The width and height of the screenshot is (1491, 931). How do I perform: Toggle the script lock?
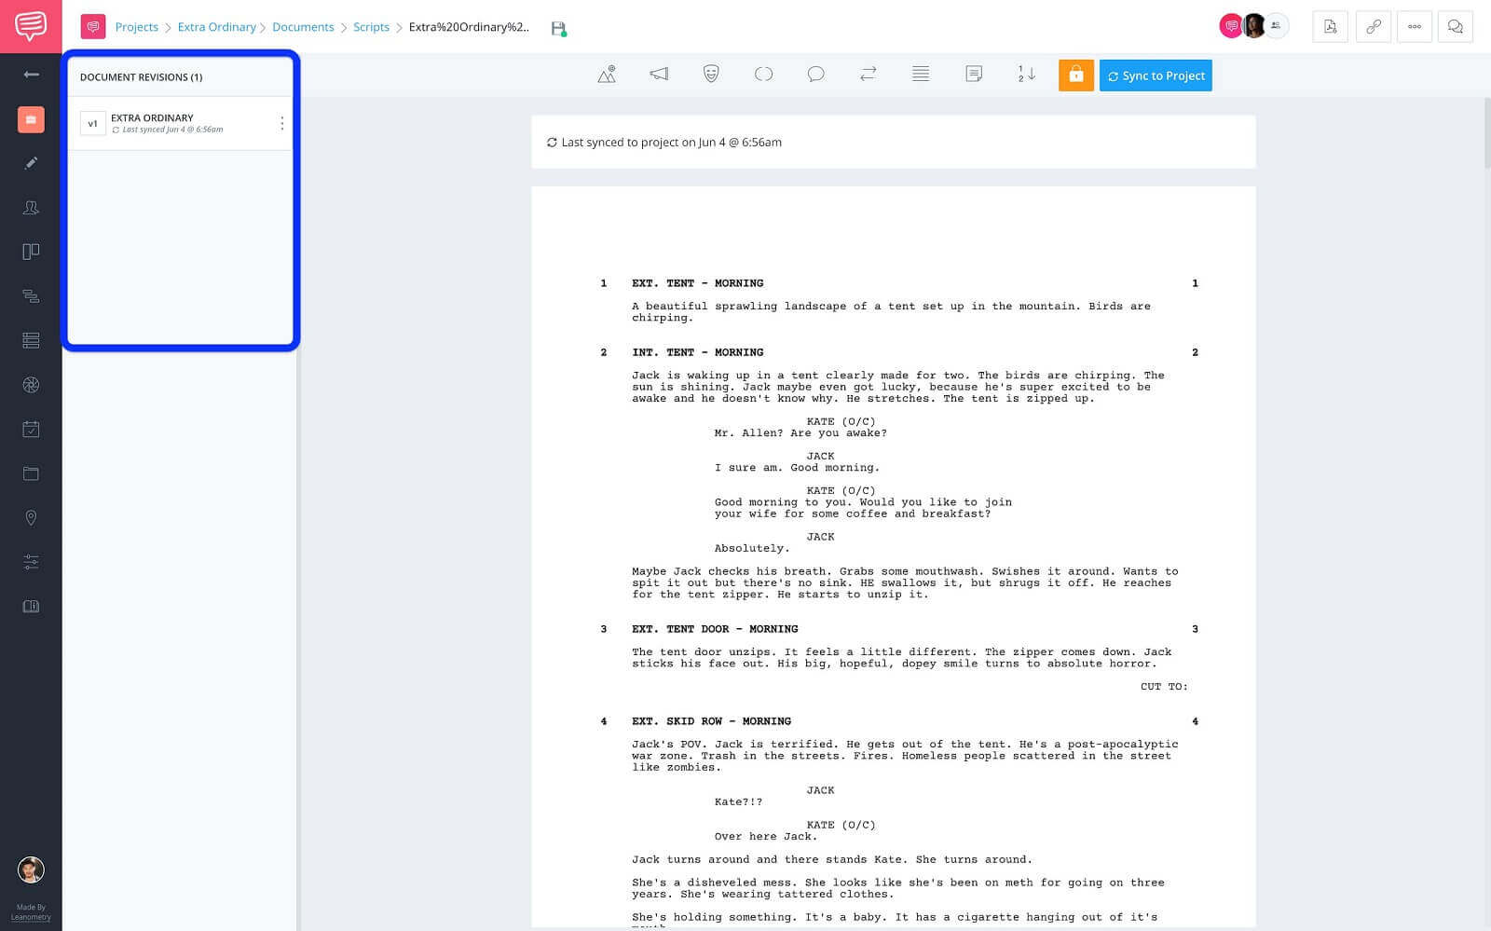pos(1076,75)
